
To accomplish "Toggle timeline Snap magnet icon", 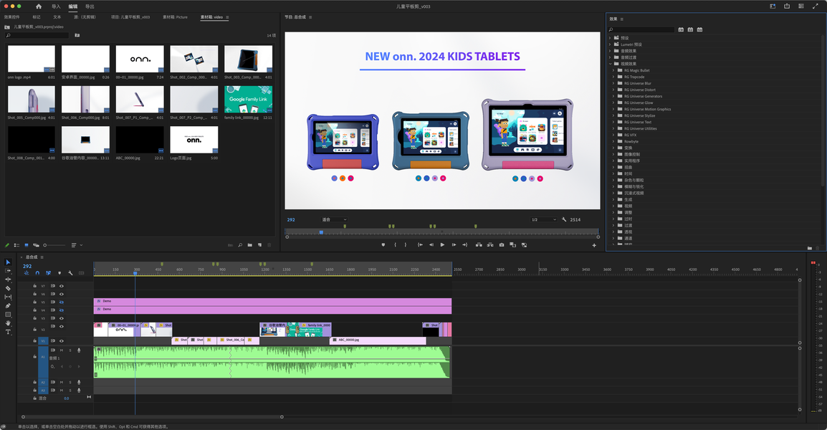I will (37, 273).
